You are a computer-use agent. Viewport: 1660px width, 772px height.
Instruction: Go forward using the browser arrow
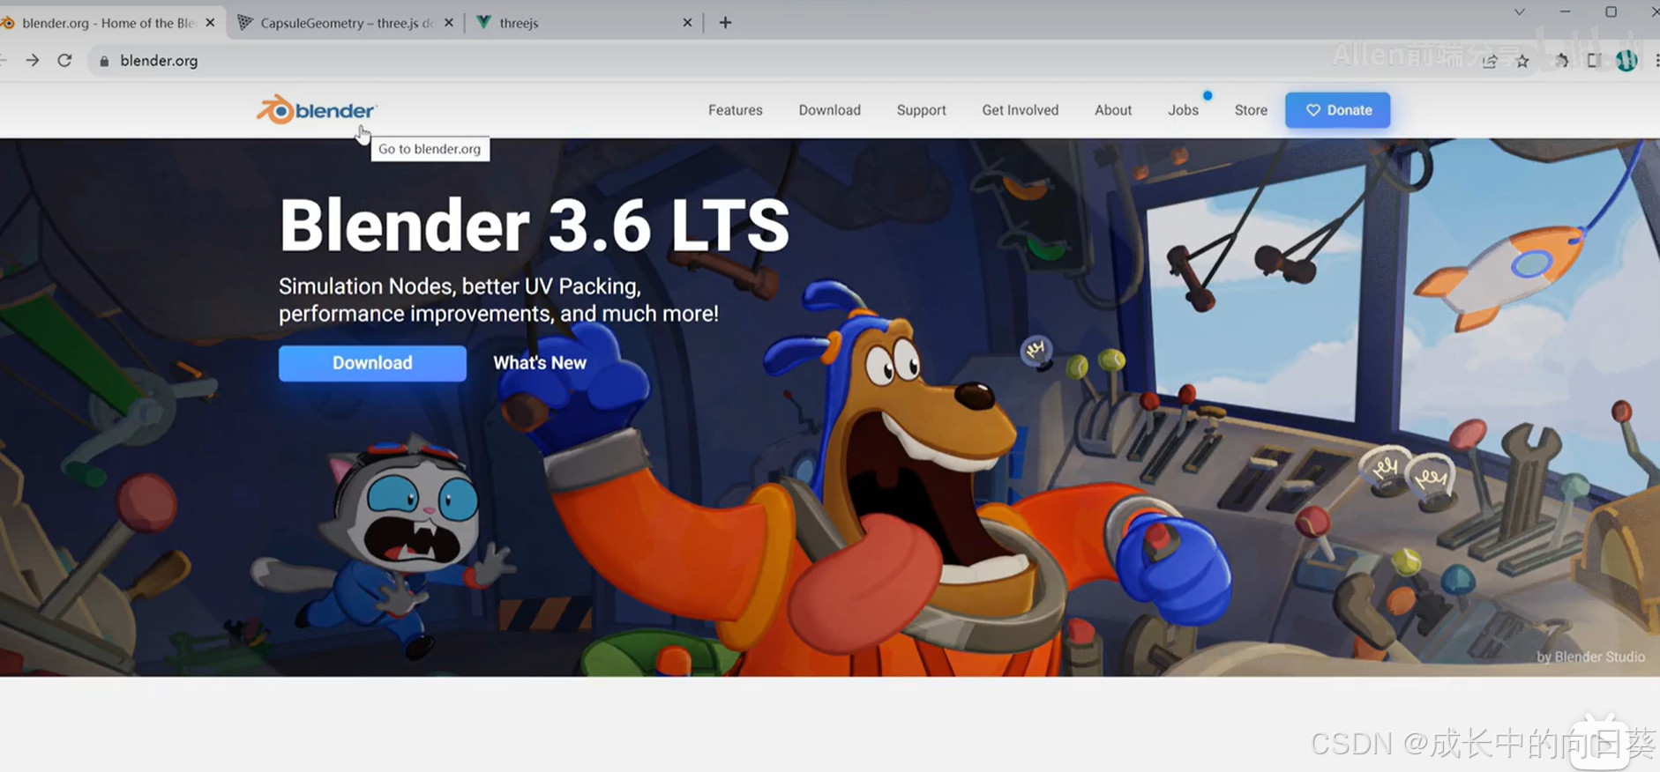33,60
